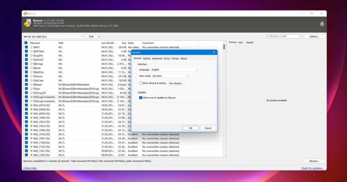Expand the View mode dropdown

170,76
